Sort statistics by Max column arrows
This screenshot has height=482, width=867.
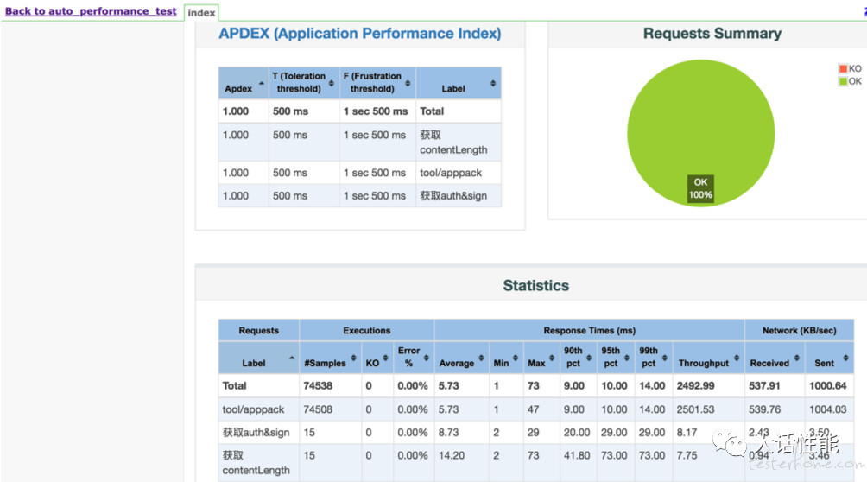click(x=552, y=358)
